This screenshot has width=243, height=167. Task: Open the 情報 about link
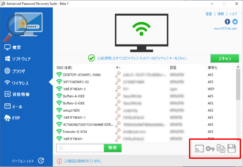point(221,14)
